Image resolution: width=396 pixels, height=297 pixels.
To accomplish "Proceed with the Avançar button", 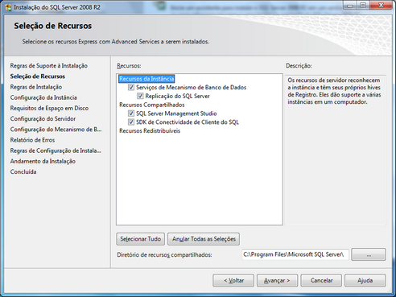I will coord(277,280).
